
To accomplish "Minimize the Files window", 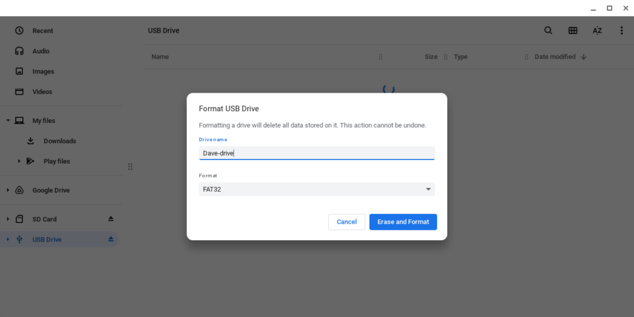I will tap(593, 9).
